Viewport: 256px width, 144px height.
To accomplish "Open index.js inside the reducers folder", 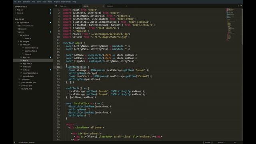I will point(28,54).
